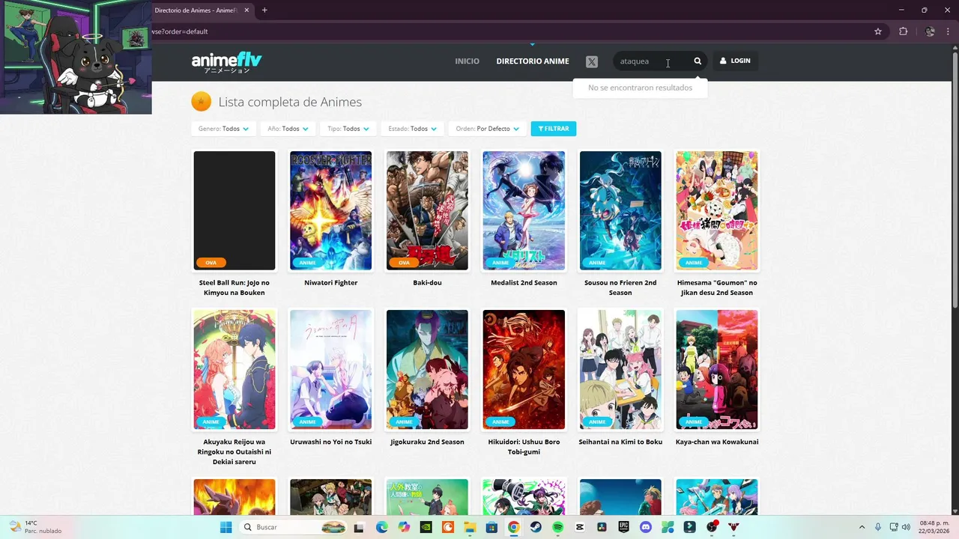Click the Kaya-chan wa Kowakunai title
The height and width of the screenshot is (539, 959).
717,442
